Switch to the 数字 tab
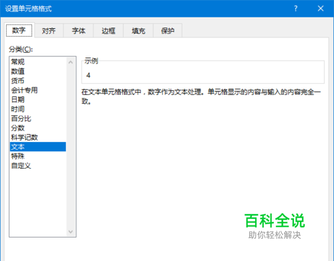 [19, 30]
